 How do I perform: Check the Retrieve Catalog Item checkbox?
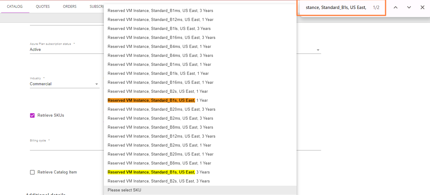32,172
